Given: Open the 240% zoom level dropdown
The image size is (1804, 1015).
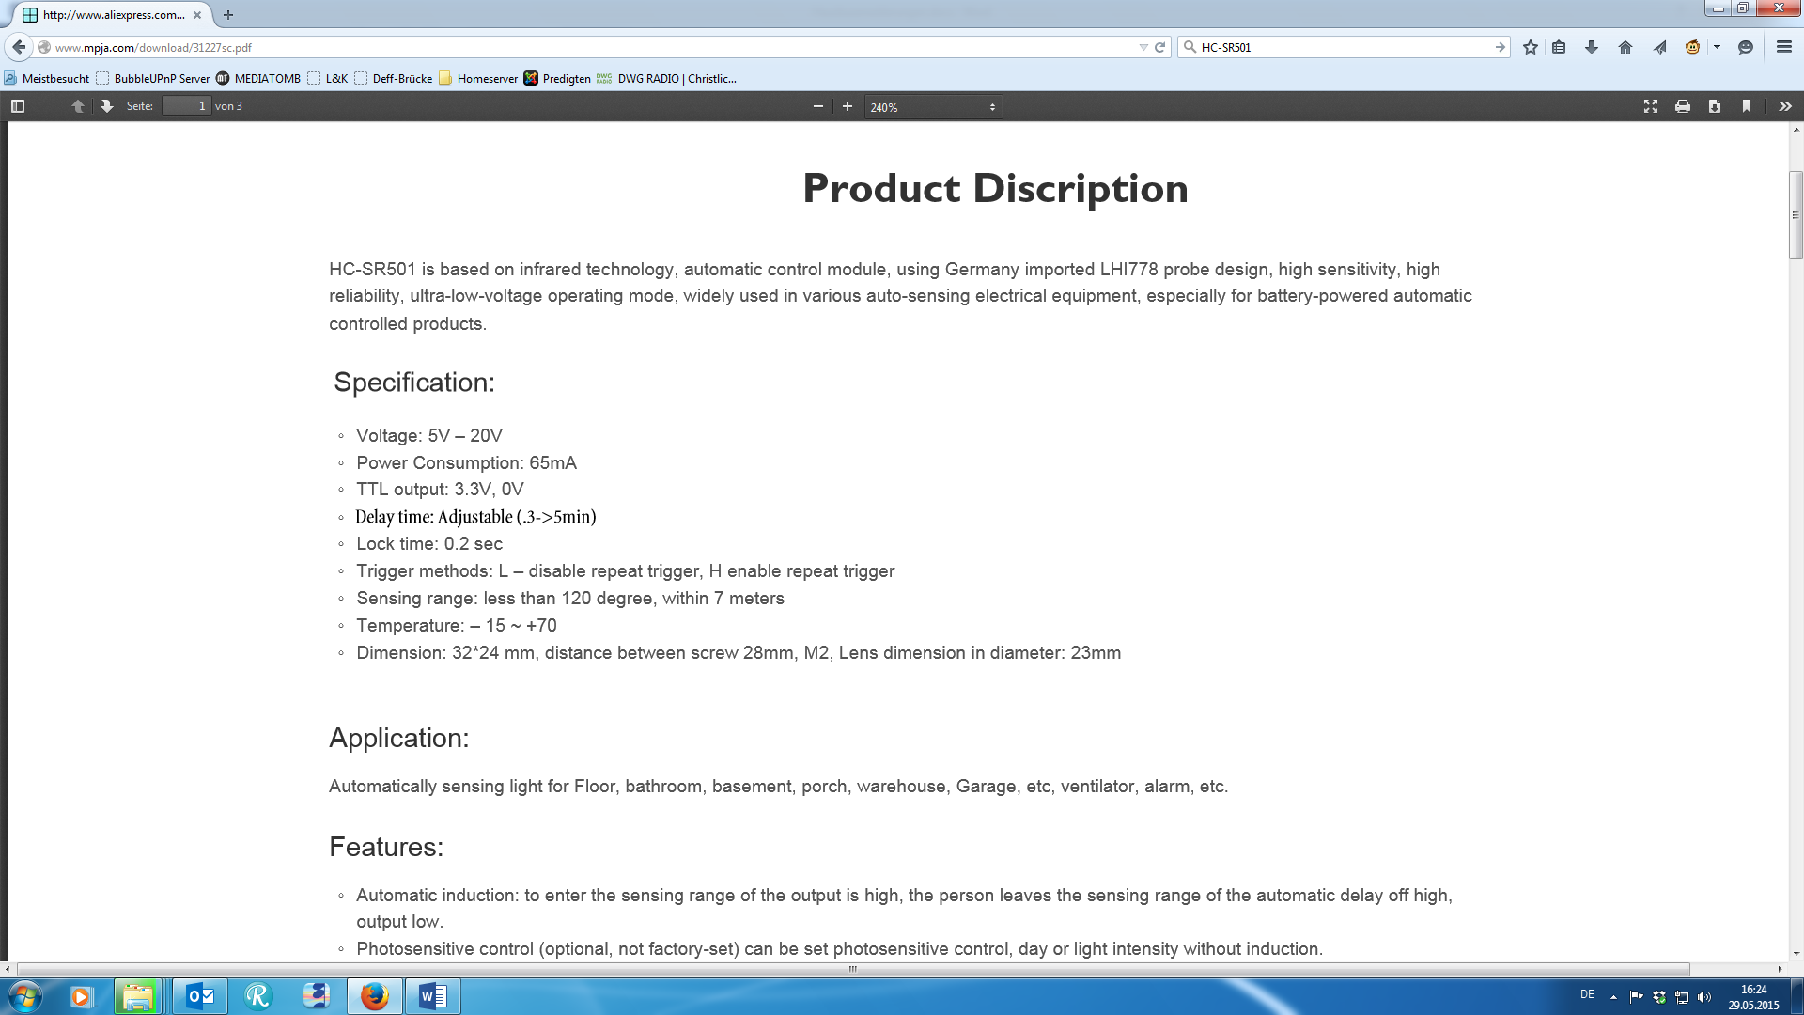Looking at the screenshot, I should coord(933,107).
